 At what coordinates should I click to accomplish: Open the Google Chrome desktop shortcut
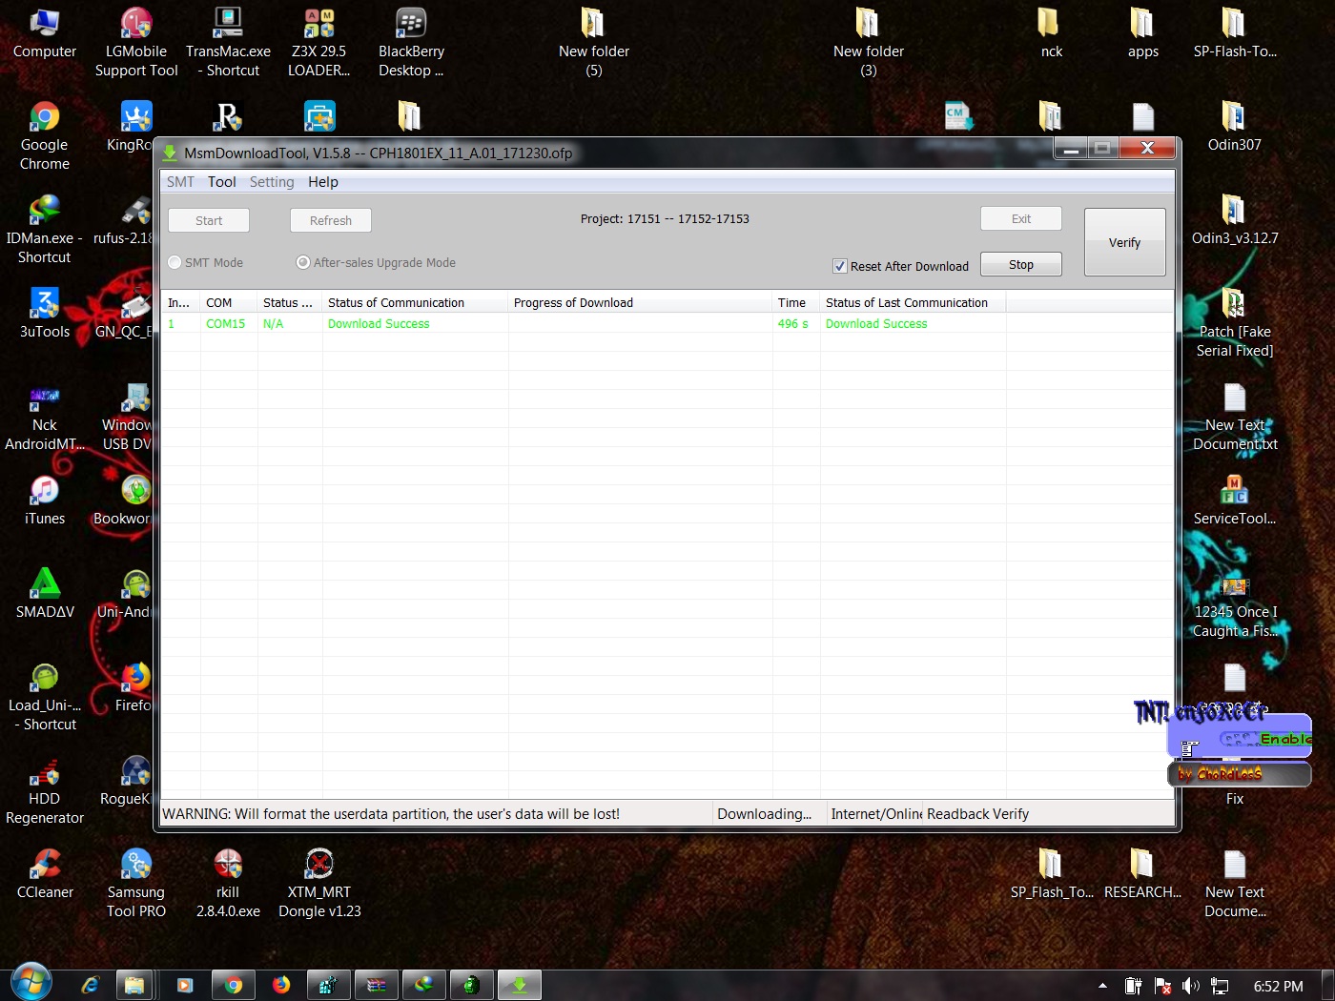coord(45,135)
